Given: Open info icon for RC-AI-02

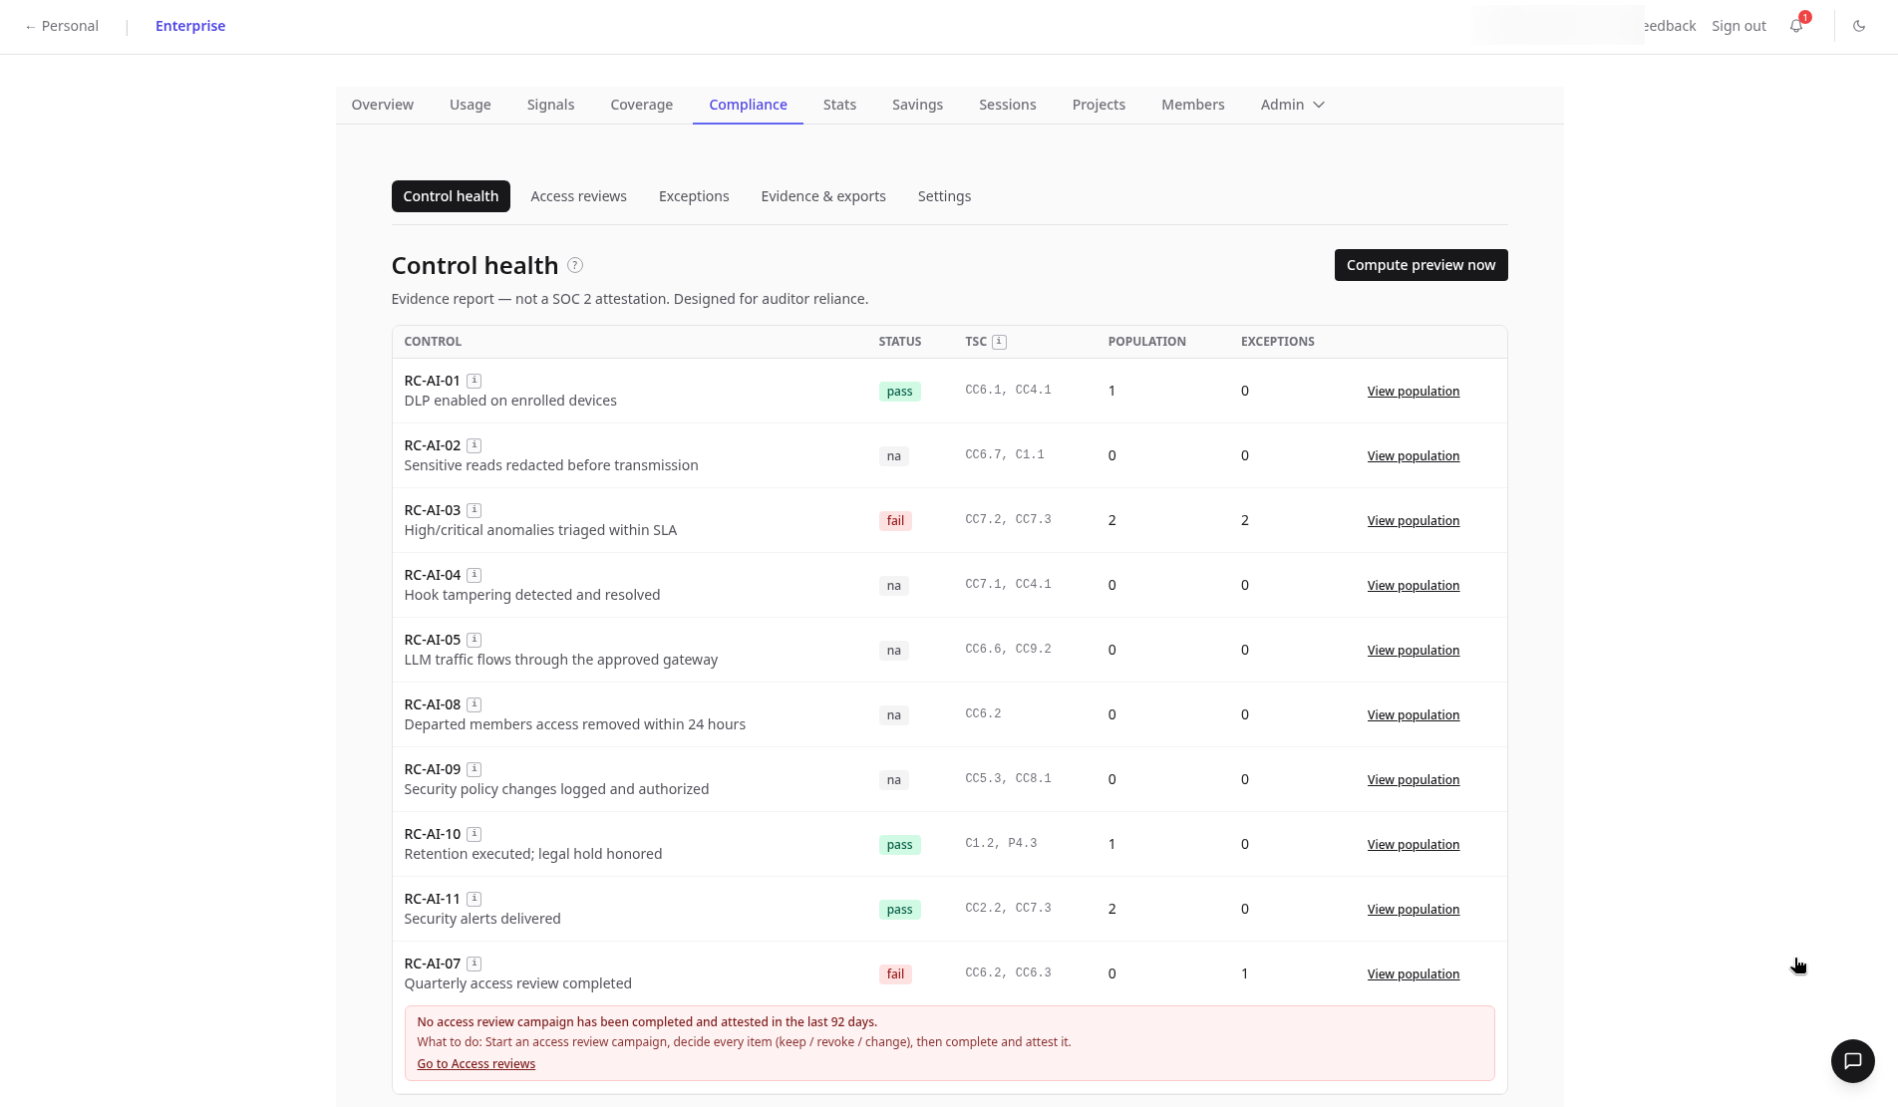Looking at the screenshot, I should 474,445.
